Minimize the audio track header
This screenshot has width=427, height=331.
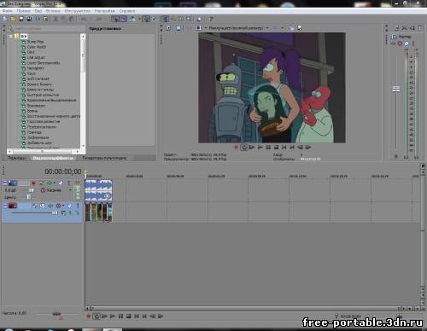5,183
